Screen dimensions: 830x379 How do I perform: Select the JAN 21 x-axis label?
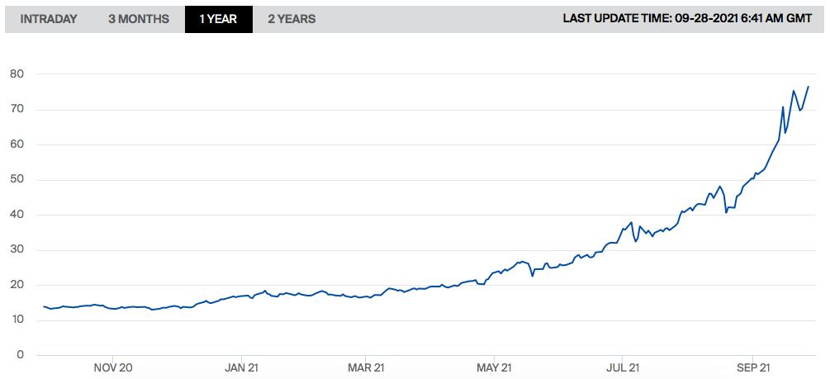pyautogui.click(x=243, y=367)
